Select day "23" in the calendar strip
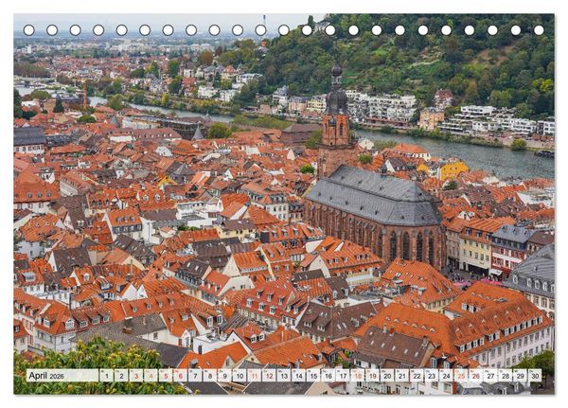Image resolution: width=568 pixels, height=408 pixels. [x=432, y=376]
